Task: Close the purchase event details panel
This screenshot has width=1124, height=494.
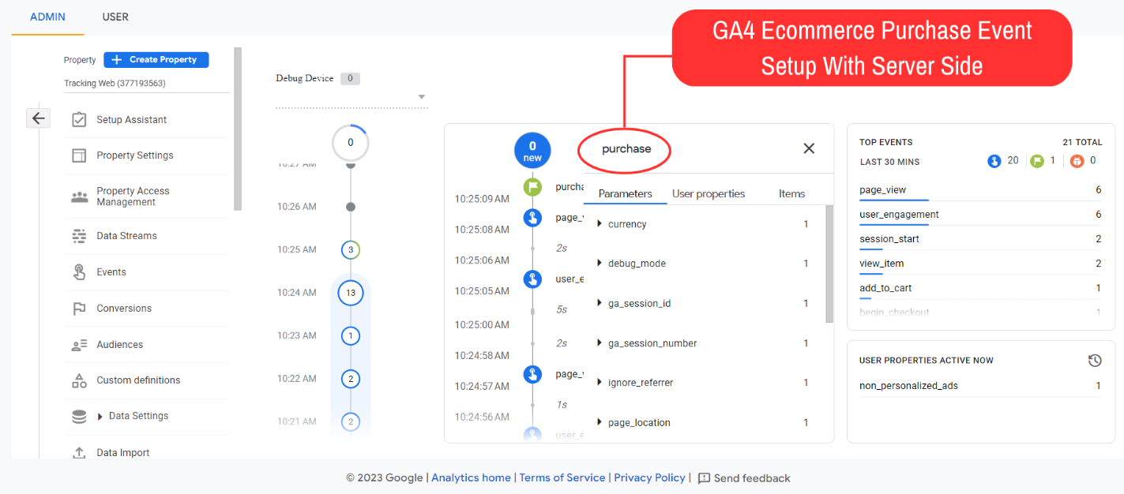Action: click(808, 148)
